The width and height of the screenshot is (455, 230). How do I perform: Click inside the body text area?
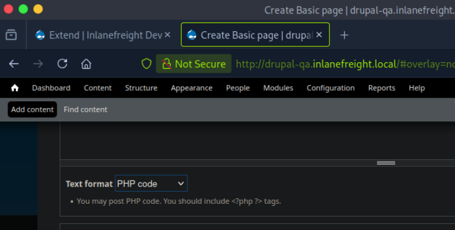pyautogui.click(x=257, y=140)
